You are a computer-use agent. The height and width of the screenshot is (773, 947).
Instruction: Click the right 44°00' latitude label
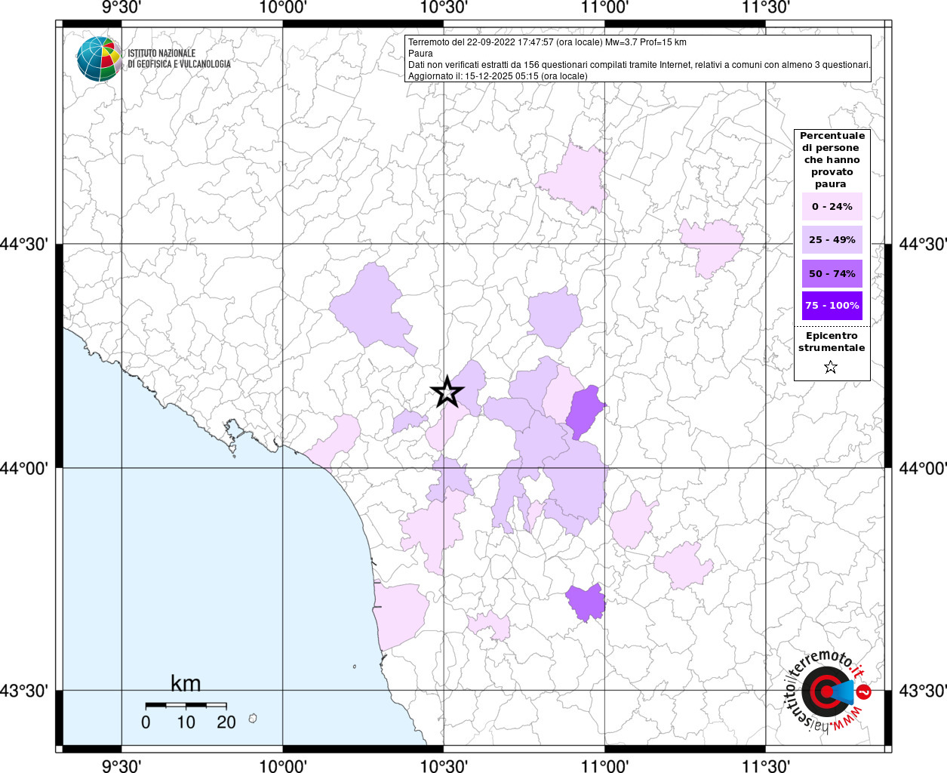pos(922,468)
